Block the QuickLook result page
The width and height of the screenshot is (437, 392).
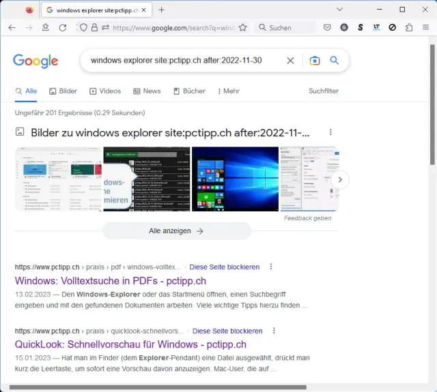point(227,331)
